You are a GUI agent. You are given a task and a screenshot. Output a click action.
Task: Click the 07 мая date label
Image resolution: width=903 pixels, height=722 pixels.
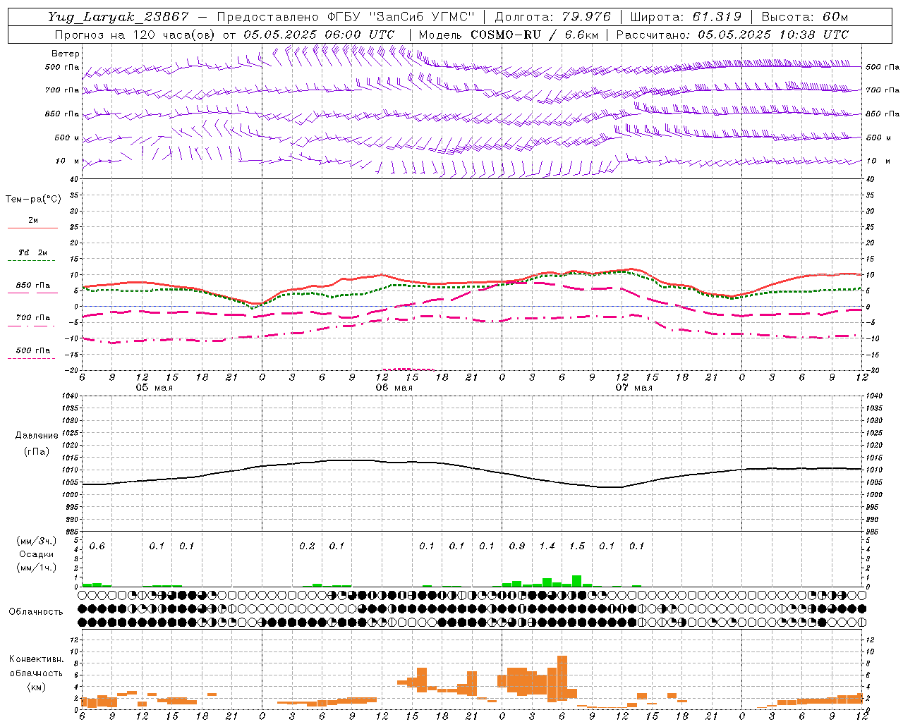634,387
